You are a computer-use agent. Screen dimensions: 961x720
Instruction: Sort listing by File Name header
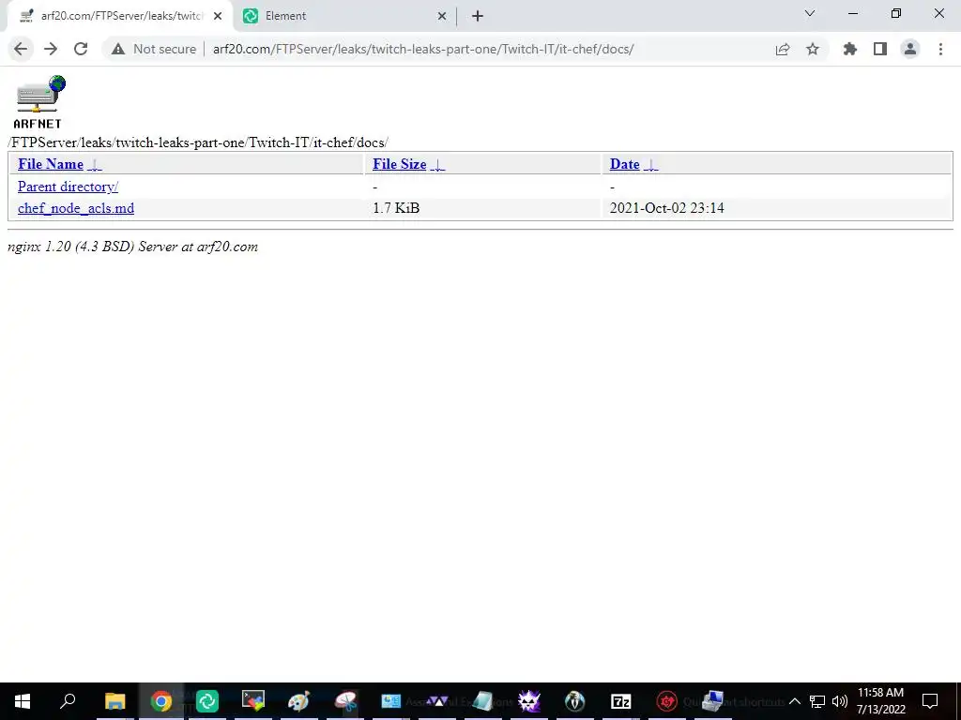tap(51, 164)
